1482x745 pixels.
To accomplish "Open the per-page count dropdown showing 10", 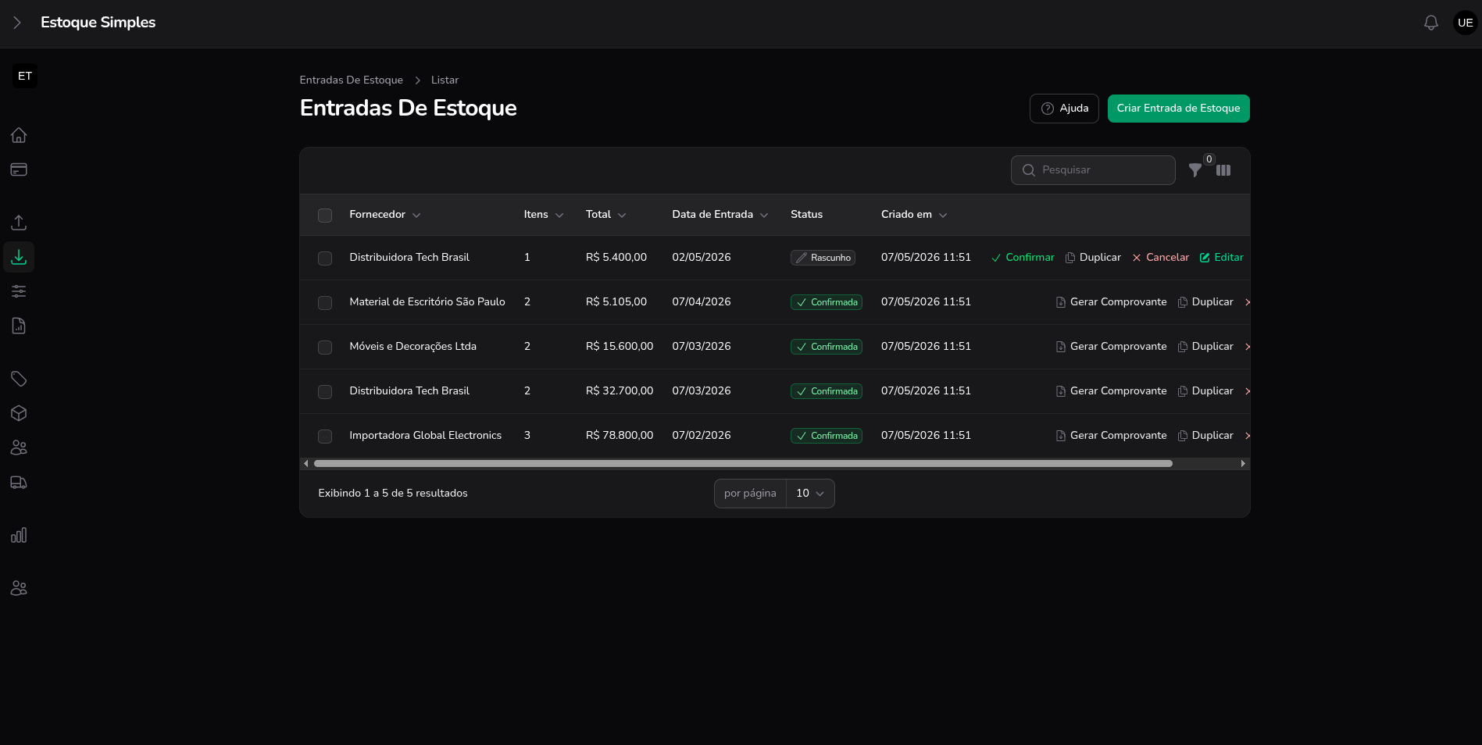I will point(810,494).
